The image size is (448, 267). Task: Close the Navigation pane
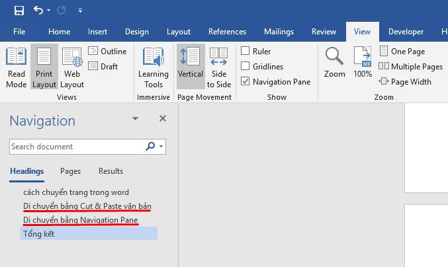163,118
